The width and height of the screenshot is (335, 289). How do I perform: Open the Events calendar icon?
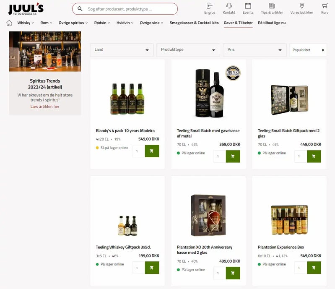248,6
